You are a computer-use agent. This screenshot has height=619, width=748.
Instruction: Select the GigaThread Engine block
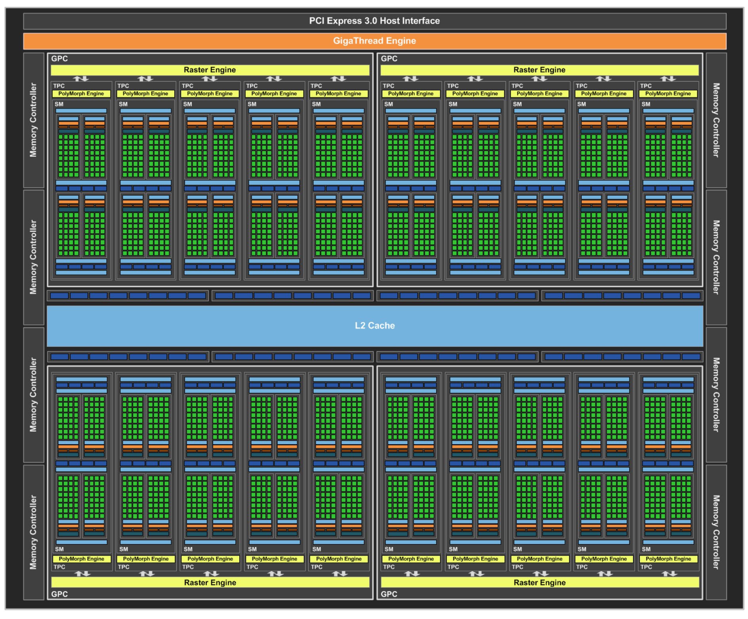[374, 41]
